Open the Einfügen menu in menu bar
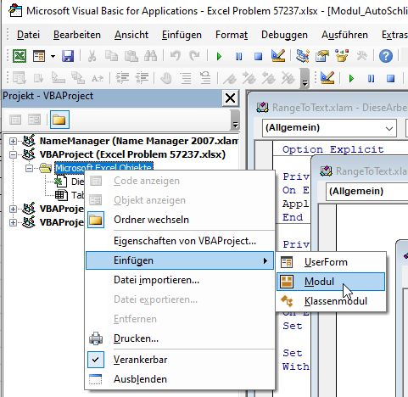The height and width of the screenshot is (397, 408). [x=182, y=35]
